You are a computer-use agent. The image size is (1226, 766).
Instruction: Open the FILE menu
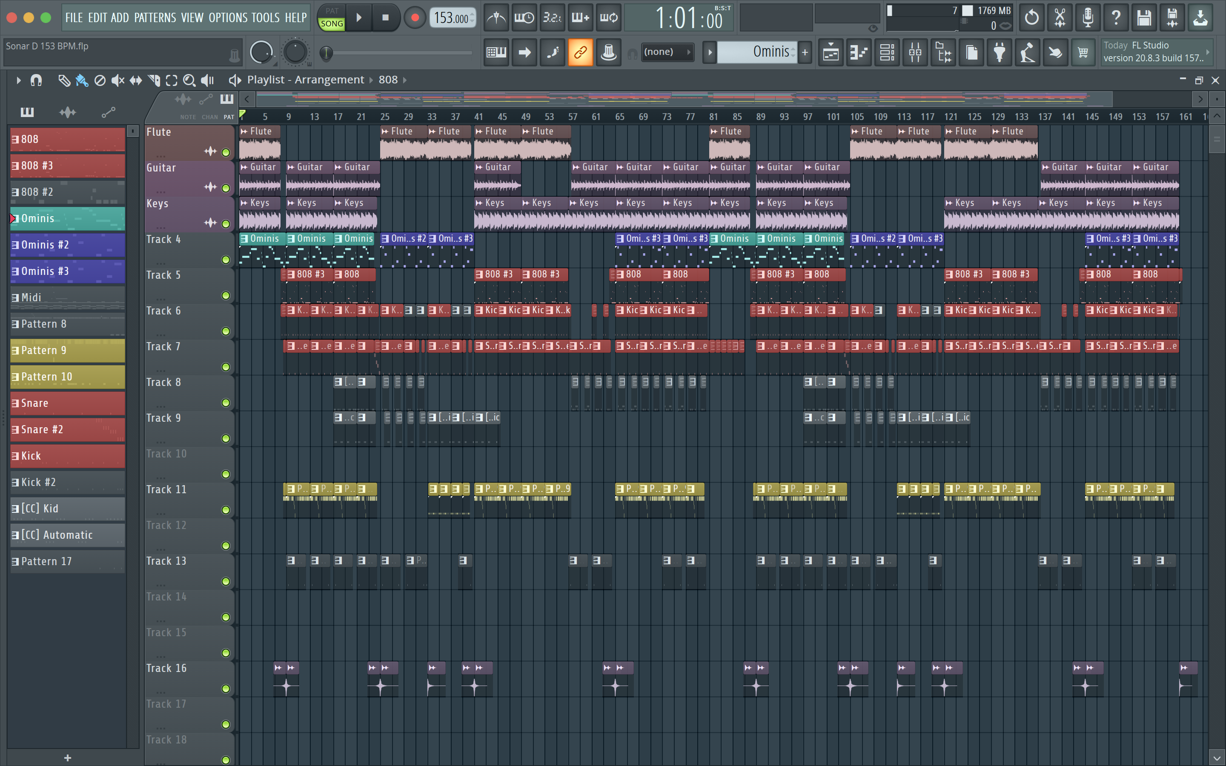click(74, 18)
